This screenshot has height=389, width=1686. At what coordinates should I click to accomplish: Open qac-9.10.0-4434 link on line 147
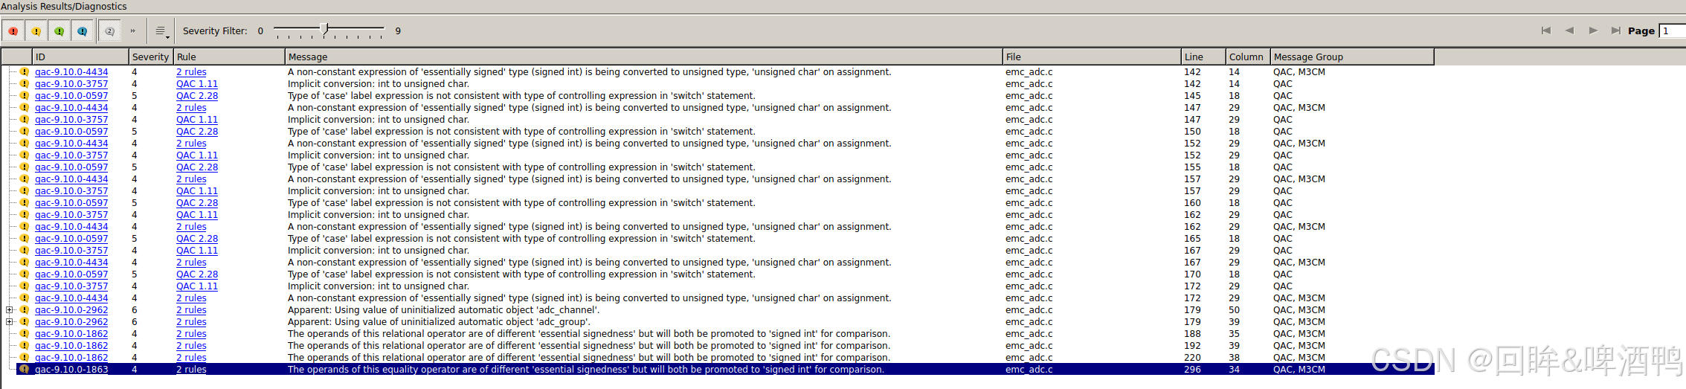pyautogui.click(x=71, y=108)
